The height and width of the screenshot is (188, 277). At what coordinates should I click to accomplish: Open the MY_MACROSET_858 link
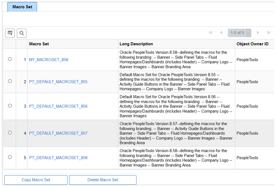click(49, 60)
